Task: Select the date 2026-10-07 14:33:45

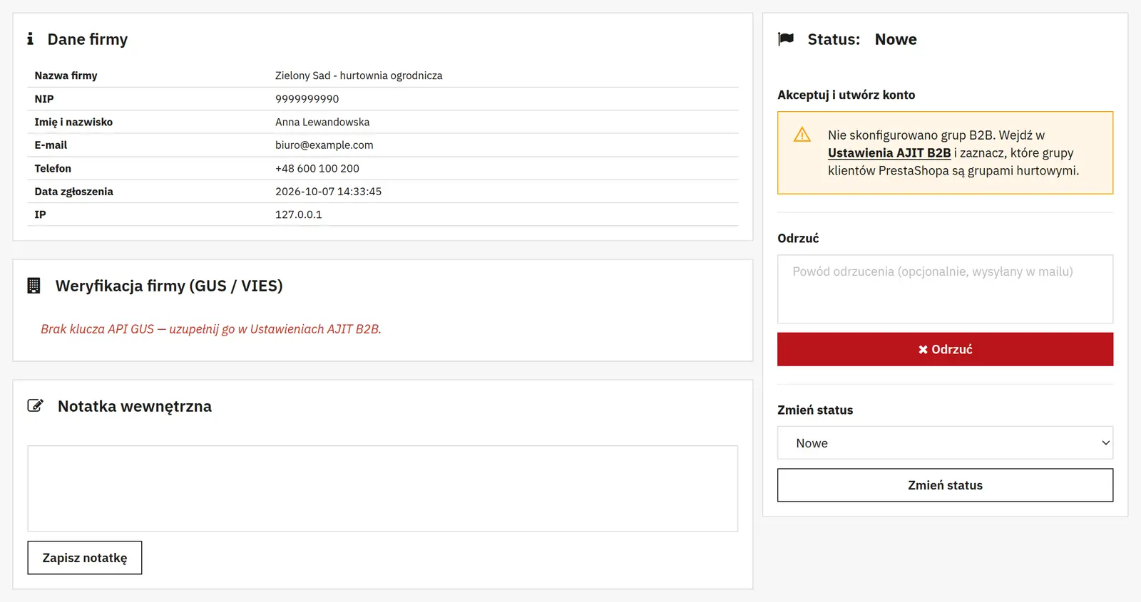Action: [329, 192]
